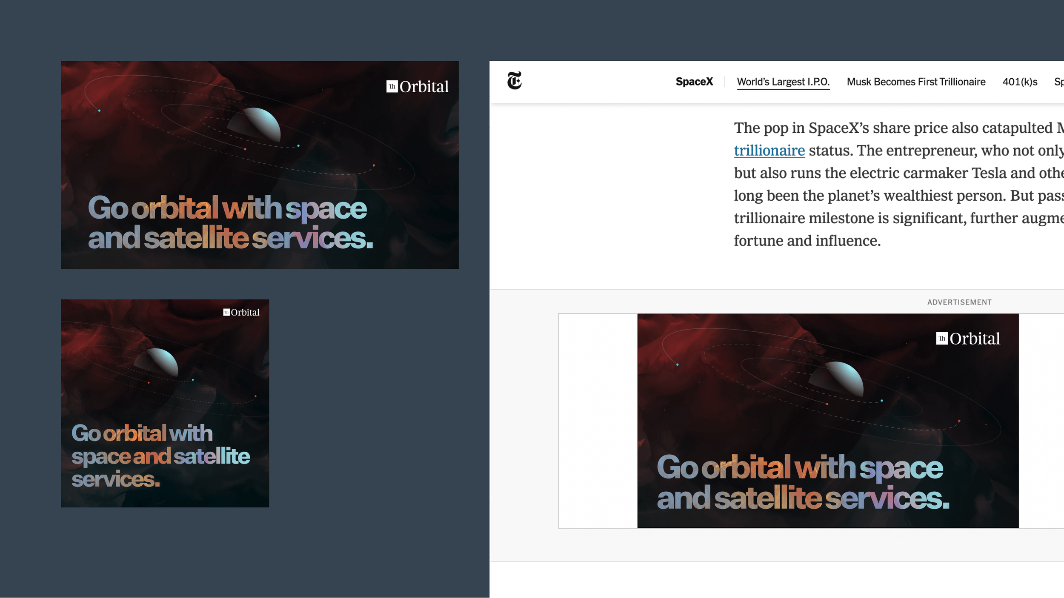Image resolution: width=1064 pixels, height=598 pixels.
Task: Click the Orbital logo in the square ad
Action: (x=241, y=313)
